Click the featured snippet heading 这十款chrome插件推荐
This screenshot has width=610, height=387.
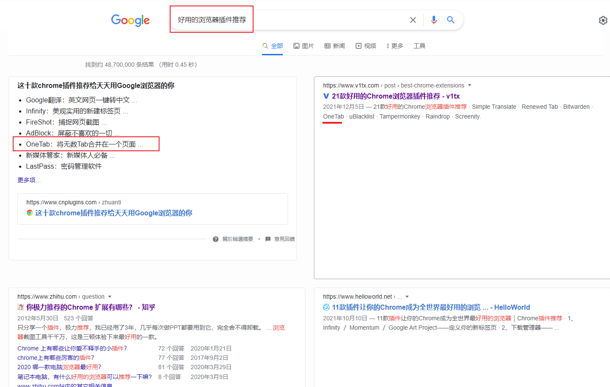coord(96,85)
